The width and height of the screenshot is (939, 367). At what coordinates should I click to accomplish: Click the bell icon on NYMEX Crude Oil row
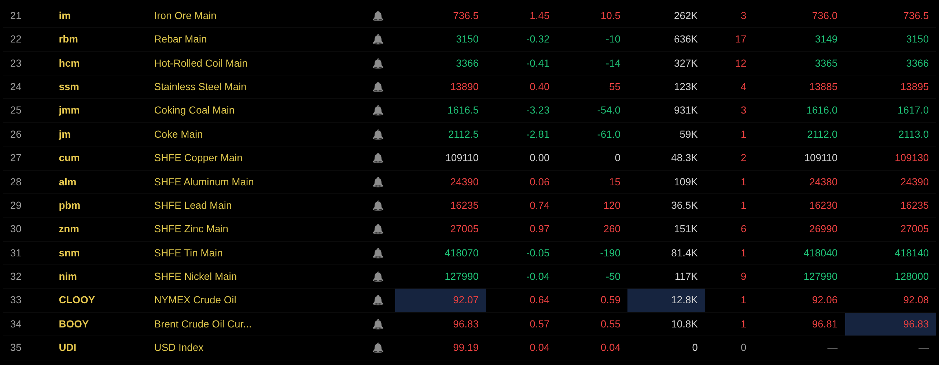(x=378, y=300)
